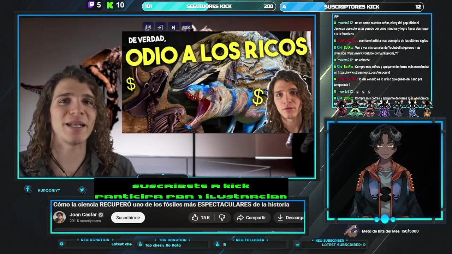
Task: Click the money bag icon in the Top Donation widget
Action: pos(140,244)
